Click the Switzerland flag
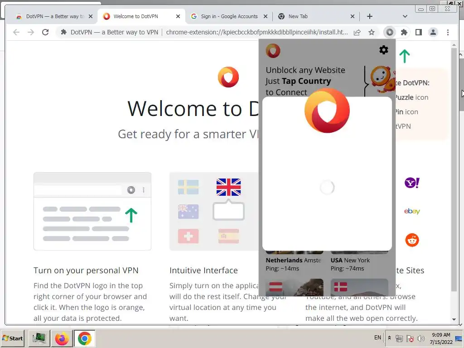The image size is (464, 348). click(188, 236)
